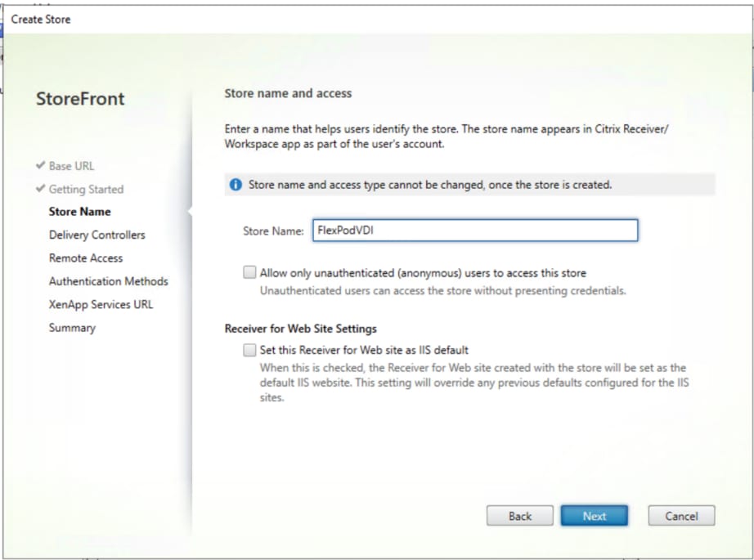Check Set this Receiver for Web site as IIS default
This screenshot has height=560, width=754.
point(249,350)
